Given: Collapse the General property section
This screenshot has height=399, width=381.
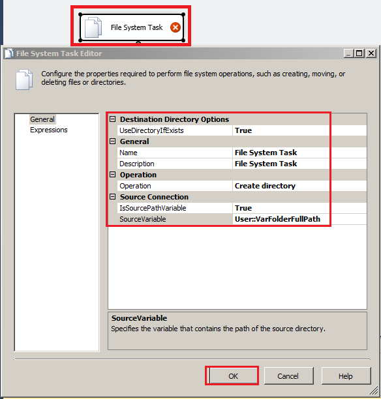Looking at the screenshot, I should (x=113, y=141).
